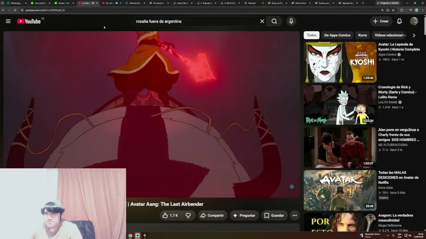Open the OBS icon in the taskbar

145,236
